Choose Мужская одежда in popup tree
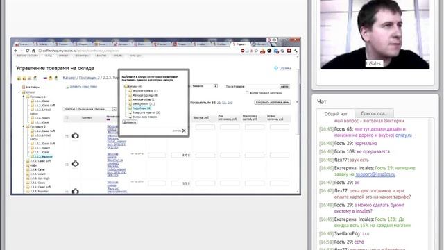The height and width of the screenshot is (250, 444). coord(145,91)
